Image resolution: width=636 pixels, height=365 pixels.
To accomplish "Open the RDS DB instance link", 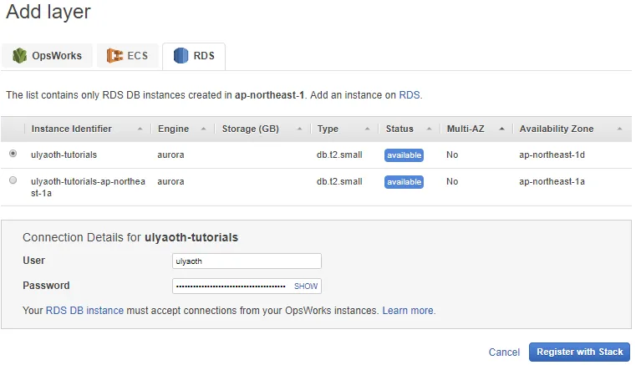I will tap(84, 311).
